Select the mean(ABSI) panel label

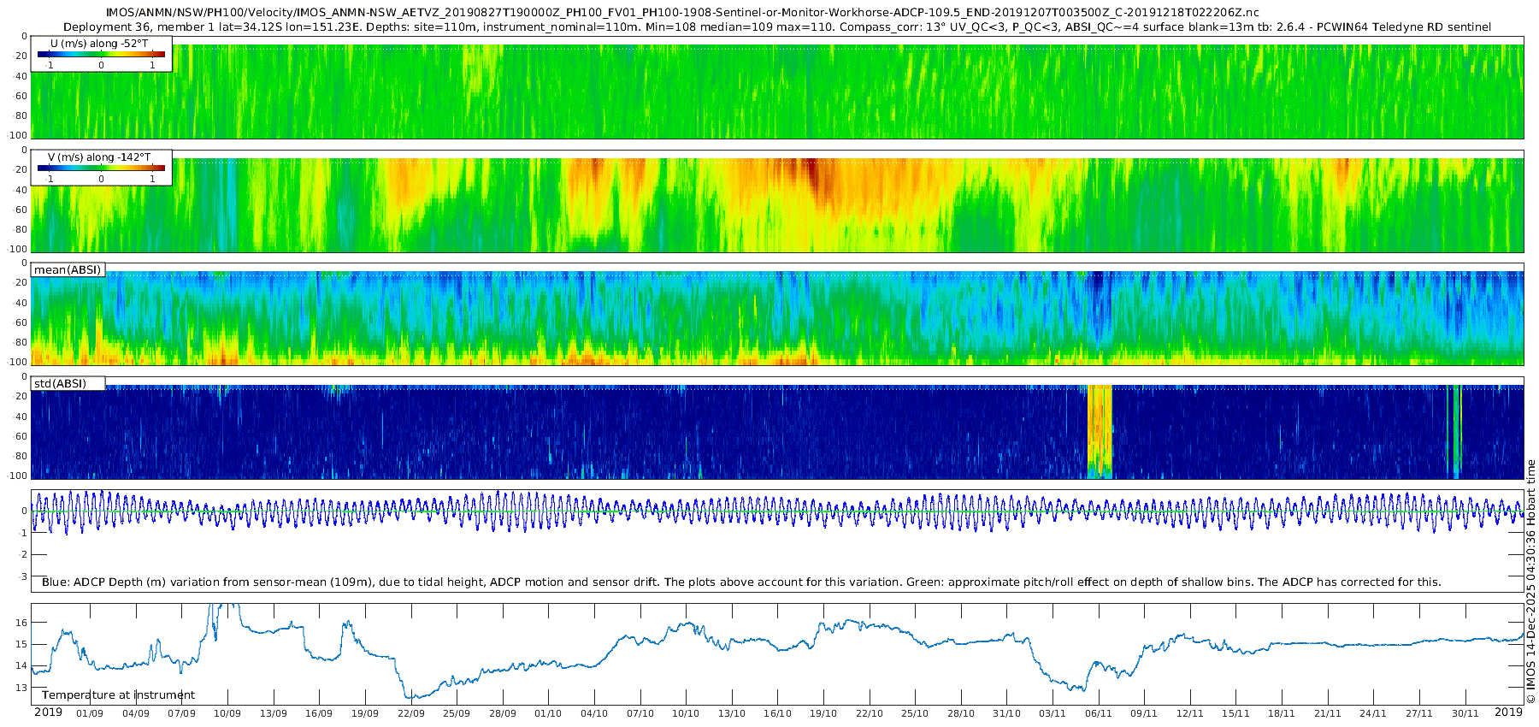point(68,270)
